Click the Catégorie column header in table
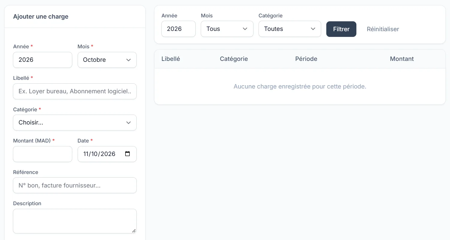 pyautogui.click(x=234, y=59)
